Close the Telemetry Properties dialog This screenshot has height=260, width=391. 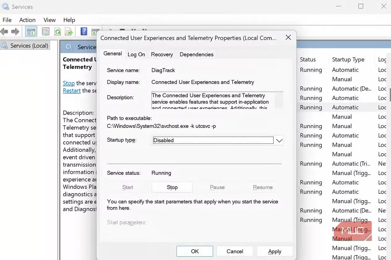(288, 38)
